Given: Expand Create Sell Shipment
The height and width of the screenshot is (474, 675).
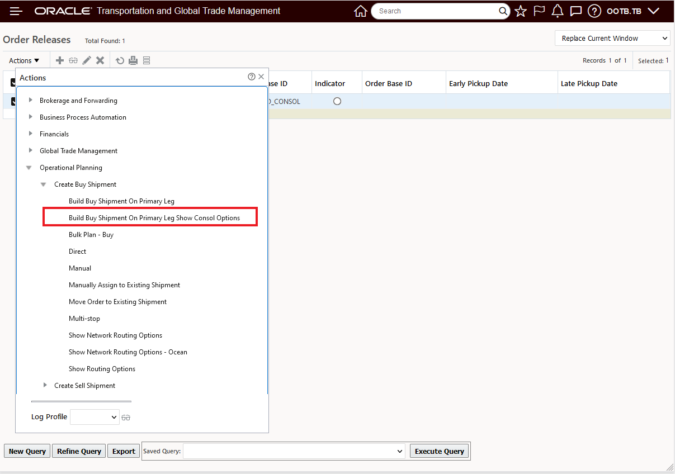Looking at the screenshot, I should pyautogui.click(x=45, y=385).
